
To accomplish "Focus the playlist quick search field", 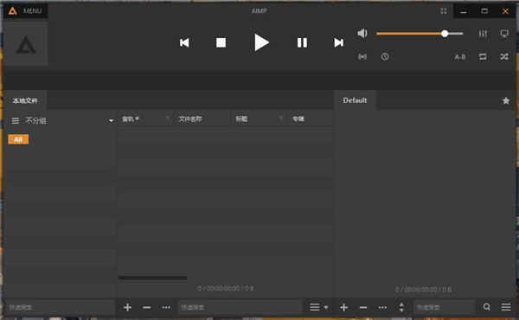I will [445, 307].
